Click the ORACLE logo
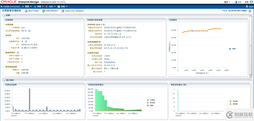 [x=9, y=2]
